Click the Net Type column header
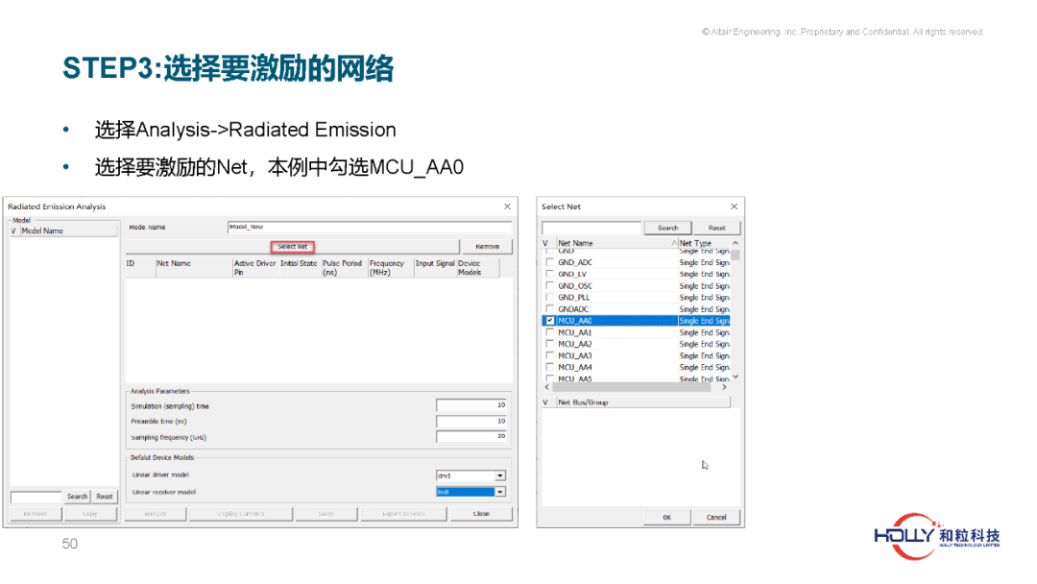 click(704, 243)
